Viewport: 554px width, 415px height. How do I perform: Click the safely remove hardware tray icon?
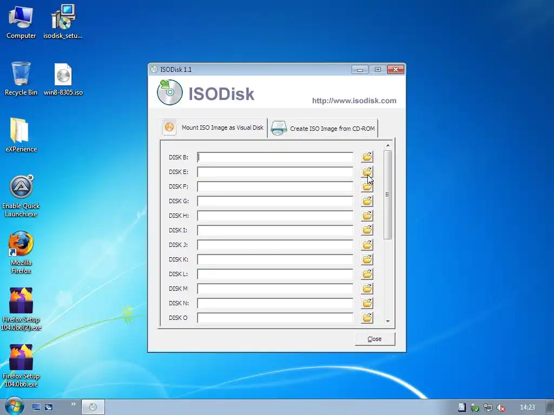pos(475,407)
